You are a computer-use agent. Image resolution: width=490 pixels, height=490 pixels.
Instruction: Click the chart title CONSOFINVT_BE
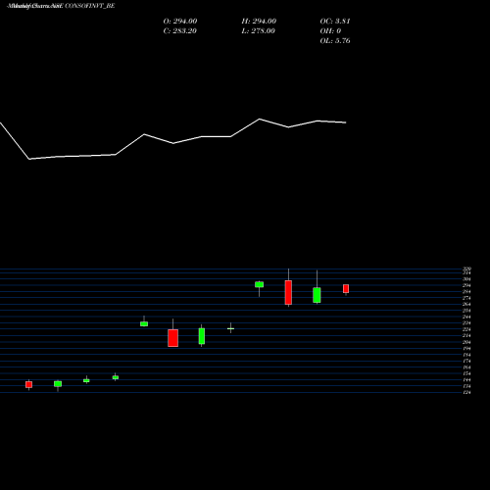pos(90,6)
